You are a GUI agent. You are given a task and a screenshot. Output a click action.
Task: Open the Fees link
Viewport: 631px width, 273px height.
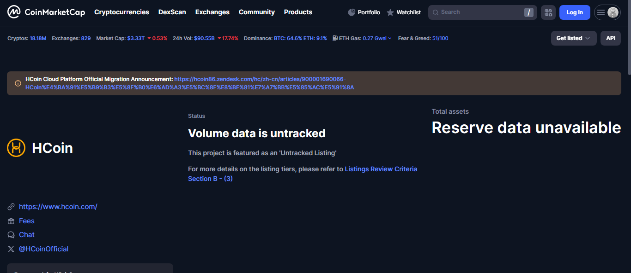(27, 221)
